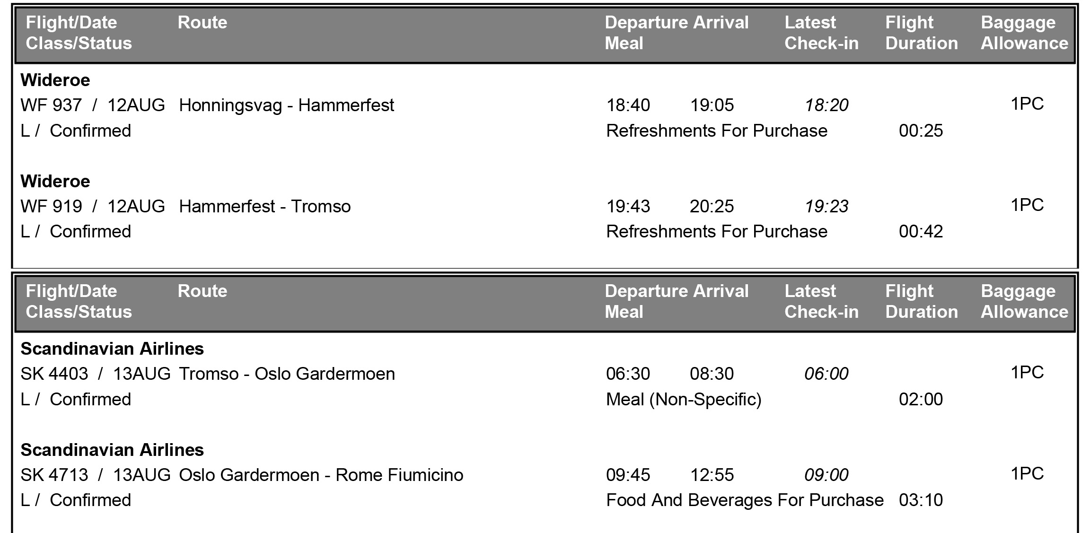Click the 19:05 arrival time
The image size is (1090, 533).
[x=712, y=105]
